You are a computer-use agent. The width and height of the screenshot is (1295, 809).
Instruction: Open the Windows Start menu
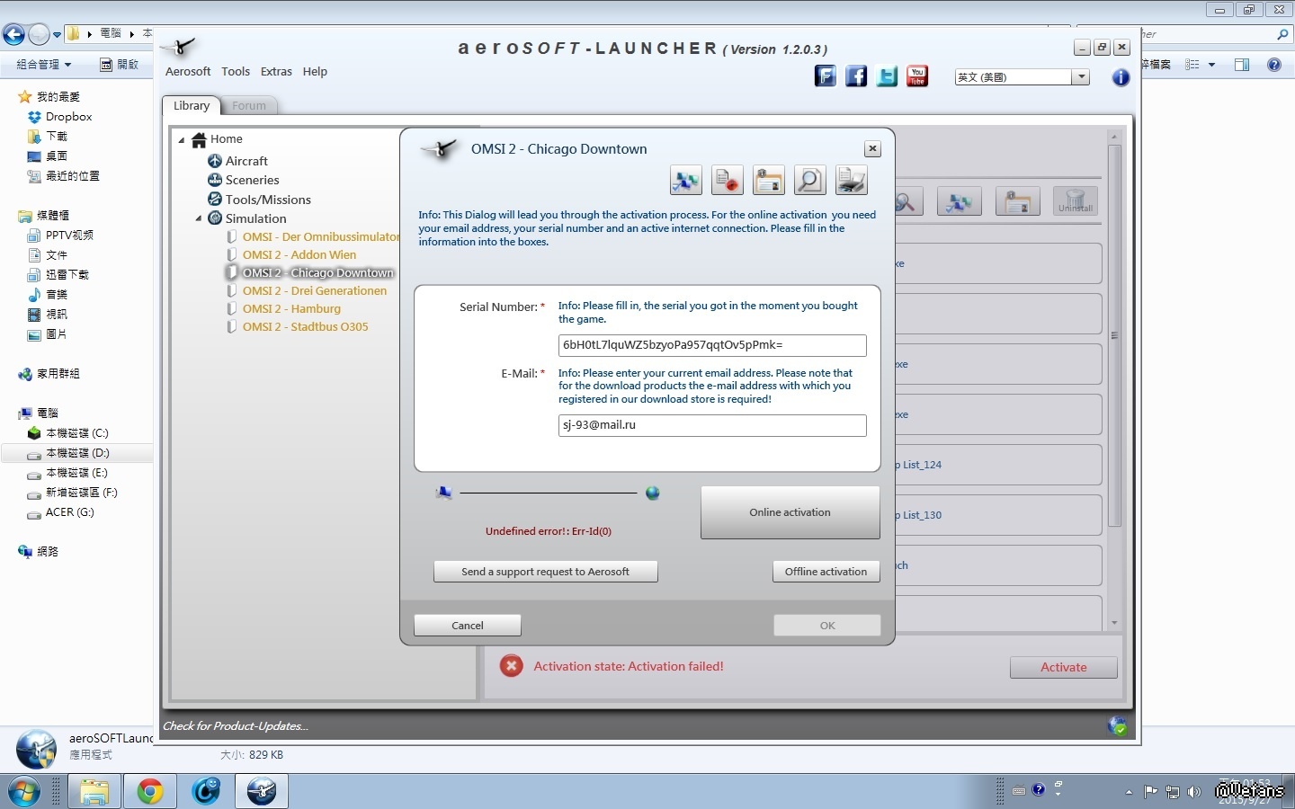click(23, 791)
